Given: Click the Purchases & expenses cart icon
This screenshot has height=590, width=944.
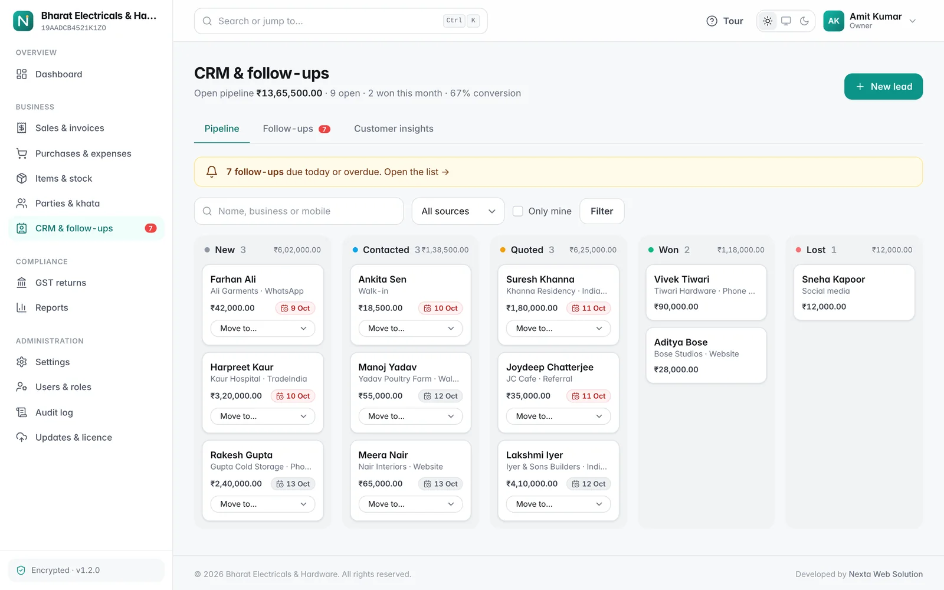Looking at the screenshot, I should (x=22, y=153).
